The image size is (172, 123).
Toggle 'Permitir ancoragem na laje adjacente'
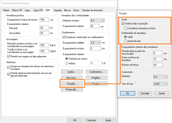8,56
